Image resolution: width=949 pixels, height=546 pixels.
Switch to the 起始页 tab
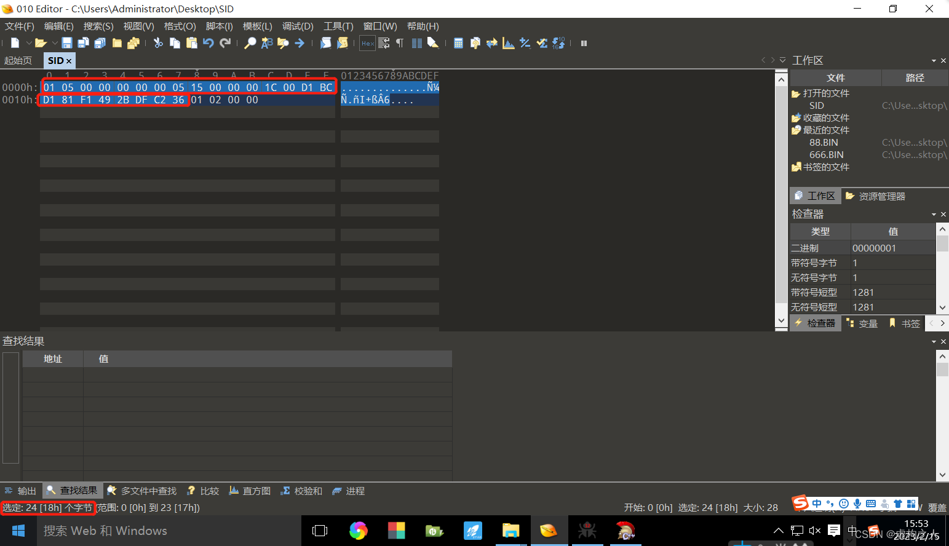18,60
